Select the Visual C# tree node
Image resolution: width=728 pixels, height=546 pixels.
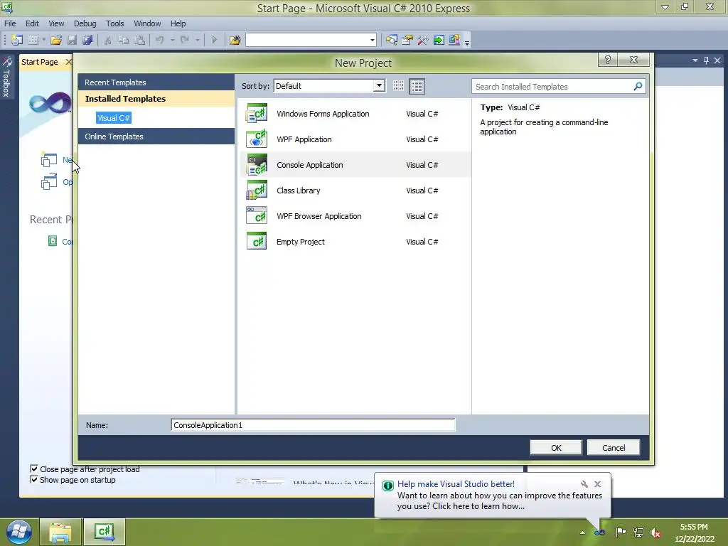click(114, 118)
